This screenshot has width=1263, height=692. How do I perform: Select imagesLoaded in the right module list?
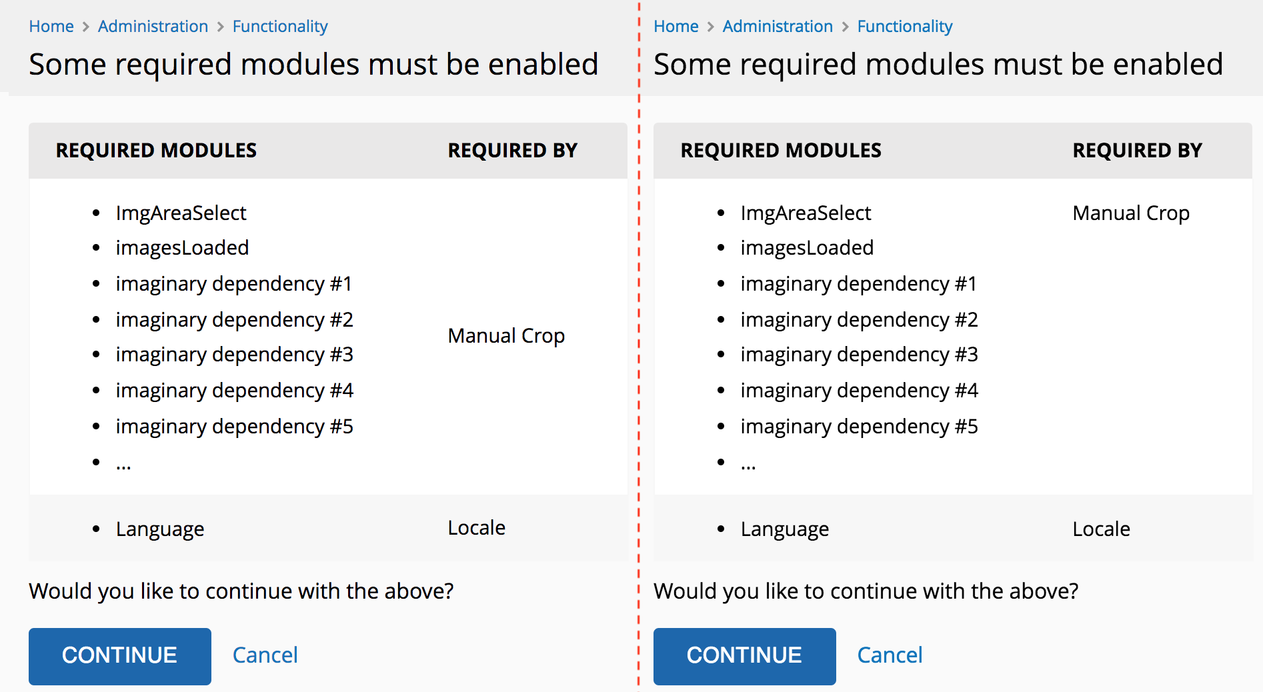coord(806,247)
